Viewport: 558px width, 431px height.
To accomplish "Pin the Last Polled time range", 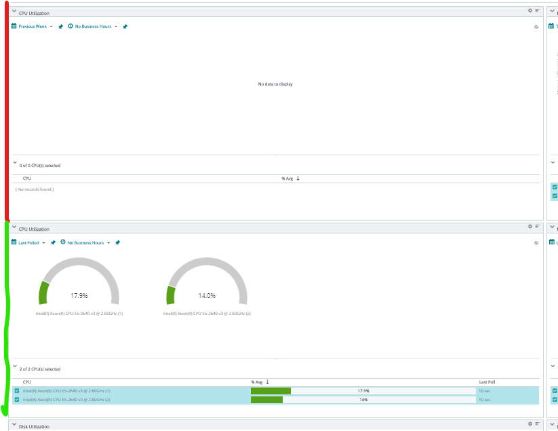I will click(x=53, y=242).
